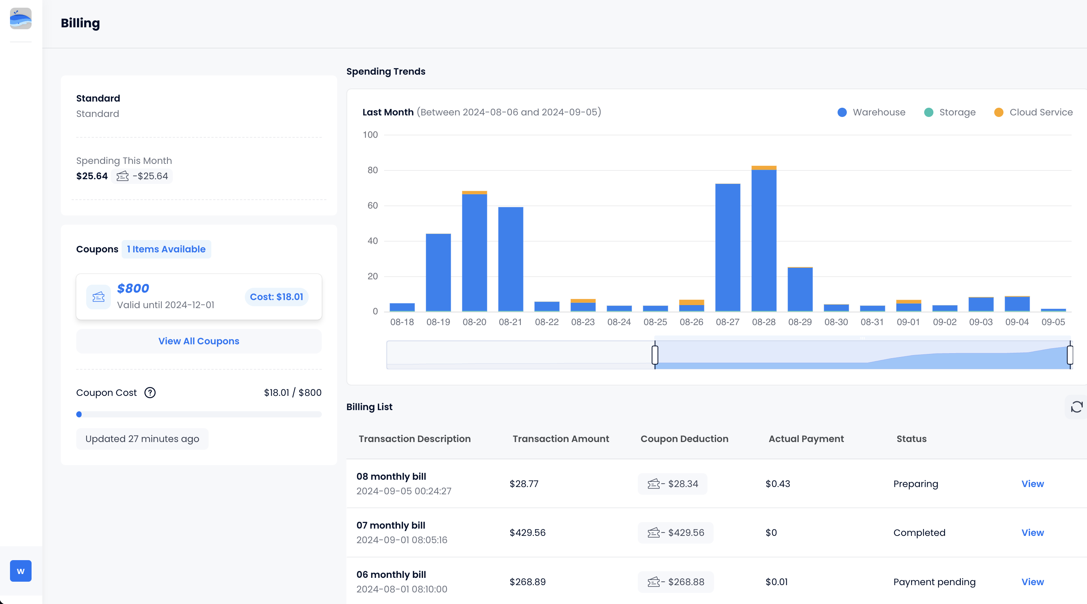
Task: Click the Preparing status
Action: point(916,484)
